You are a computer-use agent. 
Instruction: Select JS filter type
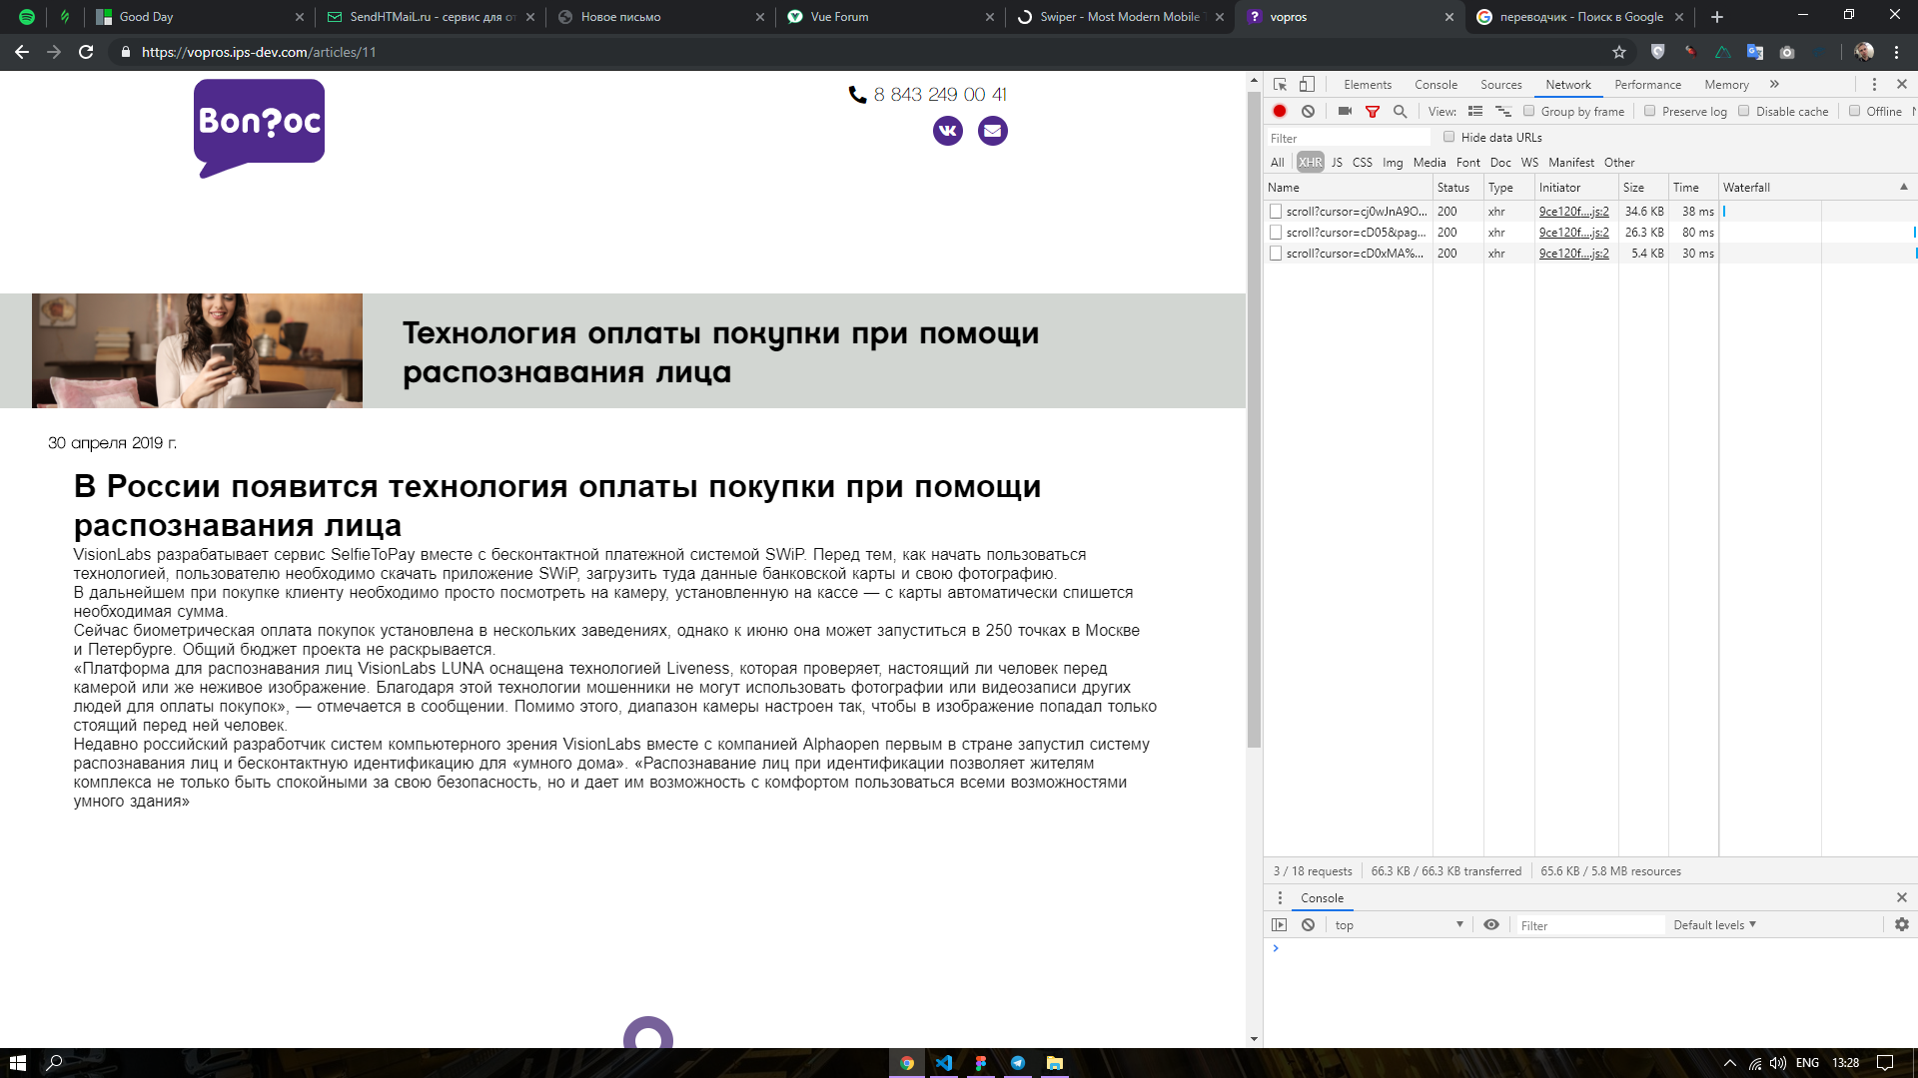(1337, 163)
